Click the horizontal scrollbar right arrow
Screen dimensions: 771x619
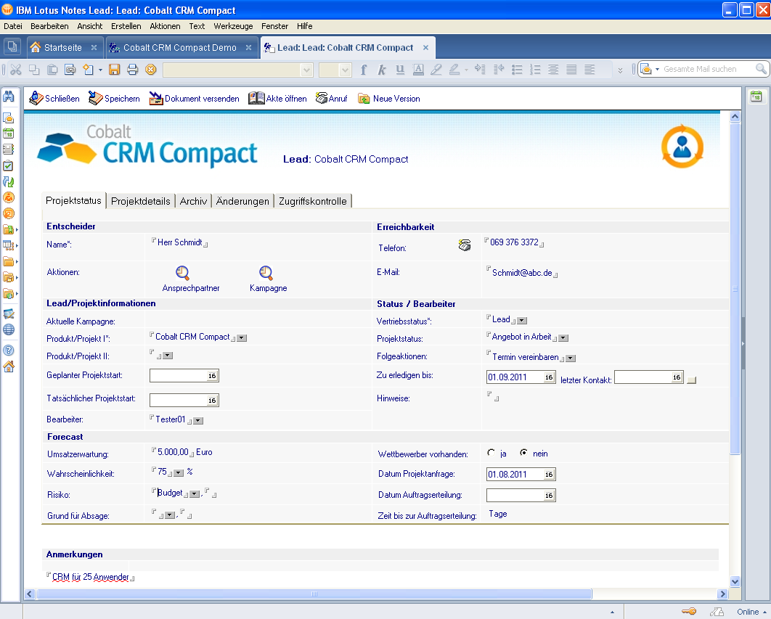coord(722,594)
